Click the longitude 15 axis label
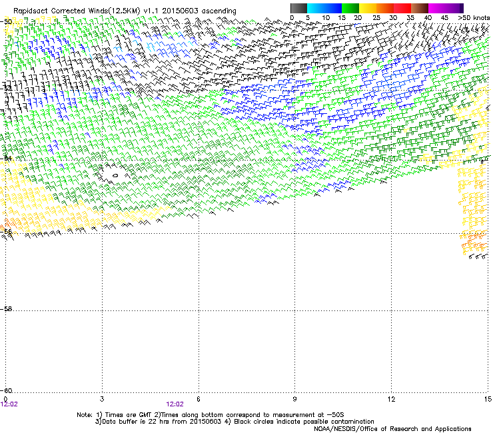Viewport: 493px width, 433px height. 488,399
